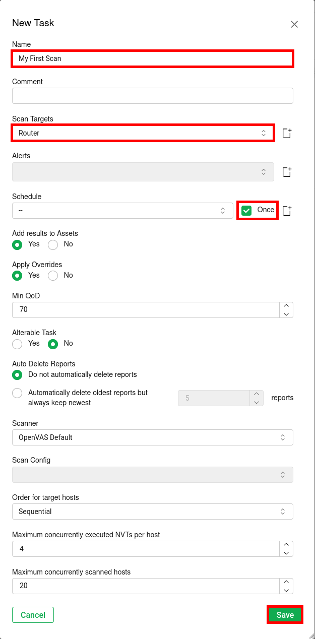Select automatically delete oldest reports option

click(17, 393)
